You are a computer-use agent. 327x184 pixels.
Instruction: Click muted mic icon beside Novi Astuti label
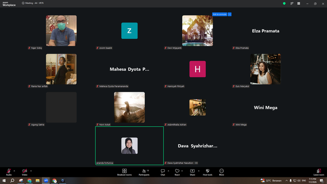click(x=98, y=125)
